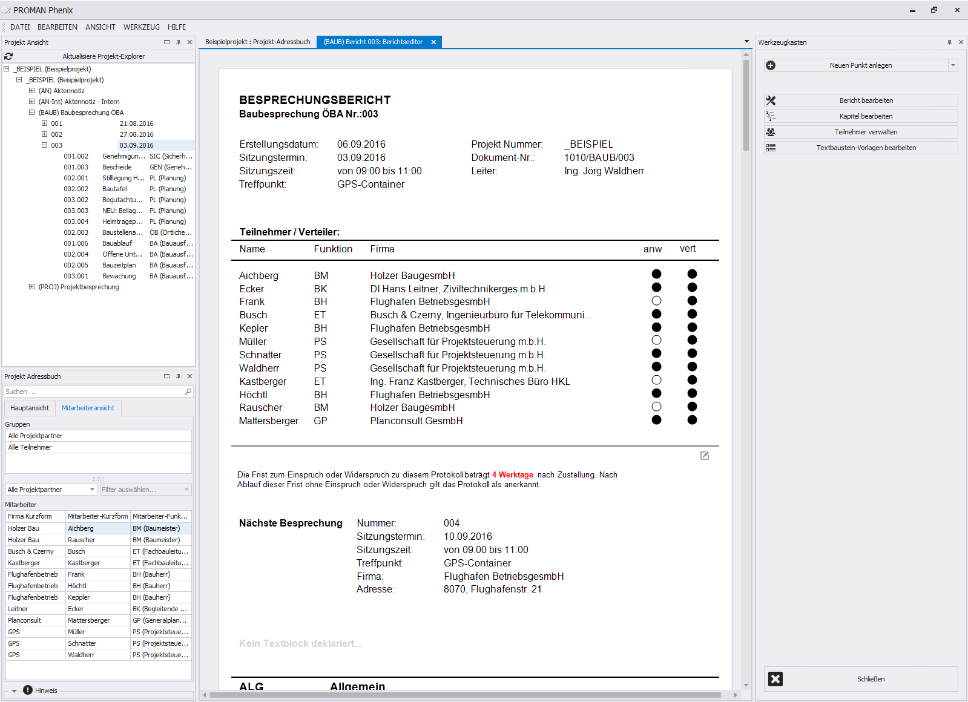The image size is (968, 702).
Task: Expand the (AN-Int) Aktennotiz - Intern node
Action: point(31,102)
